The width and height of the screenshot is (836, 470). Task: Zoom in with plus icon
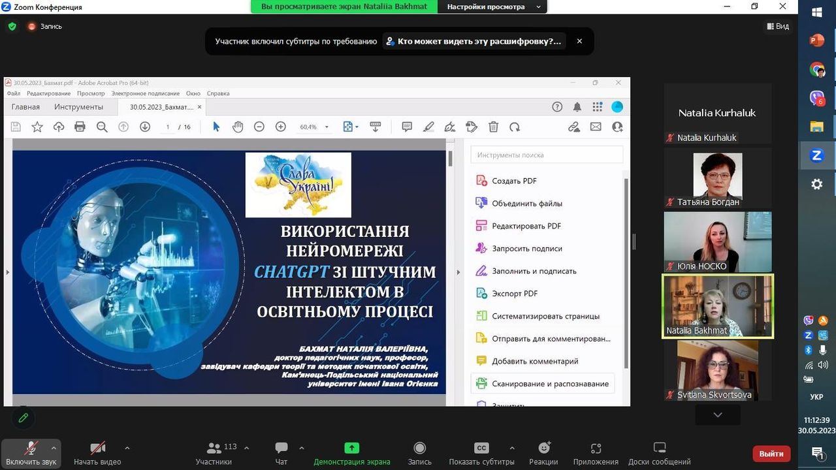click(x=281, y=127)
